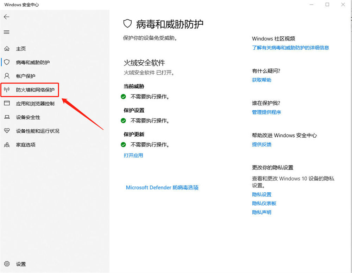Click the heart icon for 设备性能和运行状况

(7, 131)
